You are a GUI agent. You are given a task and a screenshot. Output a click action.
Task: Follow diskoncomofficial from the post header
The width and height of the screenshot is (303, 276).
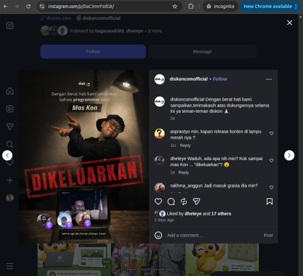[220, 79]
